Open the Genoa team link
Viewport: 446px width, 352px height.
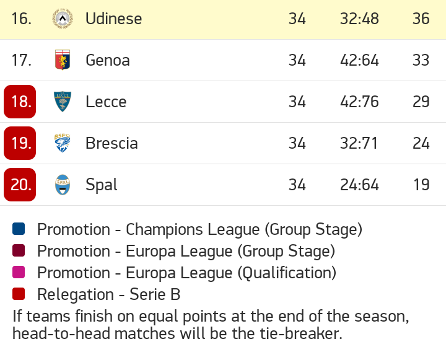(108, 60)
